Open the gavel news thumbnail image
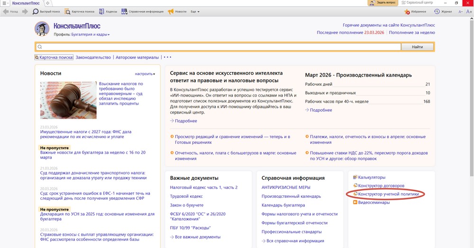Screen dimensions: 474x248 point(68,100)
